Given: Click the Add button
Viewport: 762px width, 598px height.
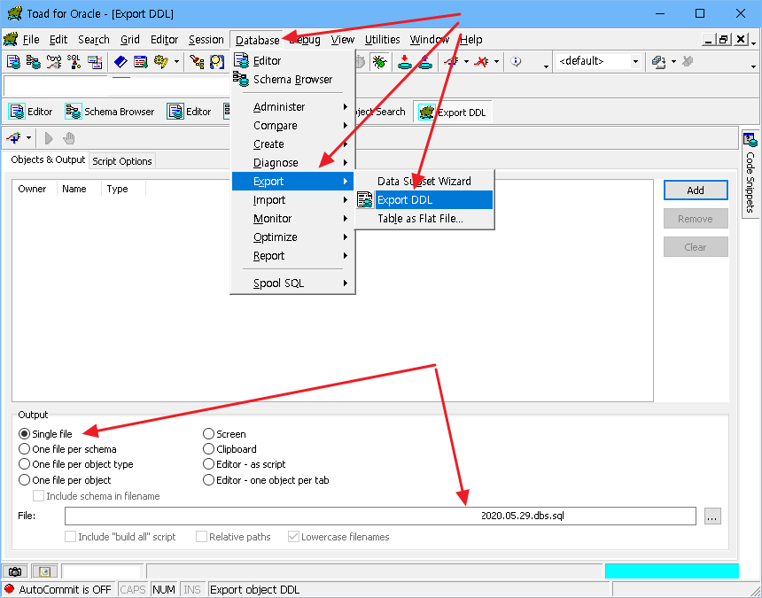Looking at the screenshot, I should [x=696, y=190].
